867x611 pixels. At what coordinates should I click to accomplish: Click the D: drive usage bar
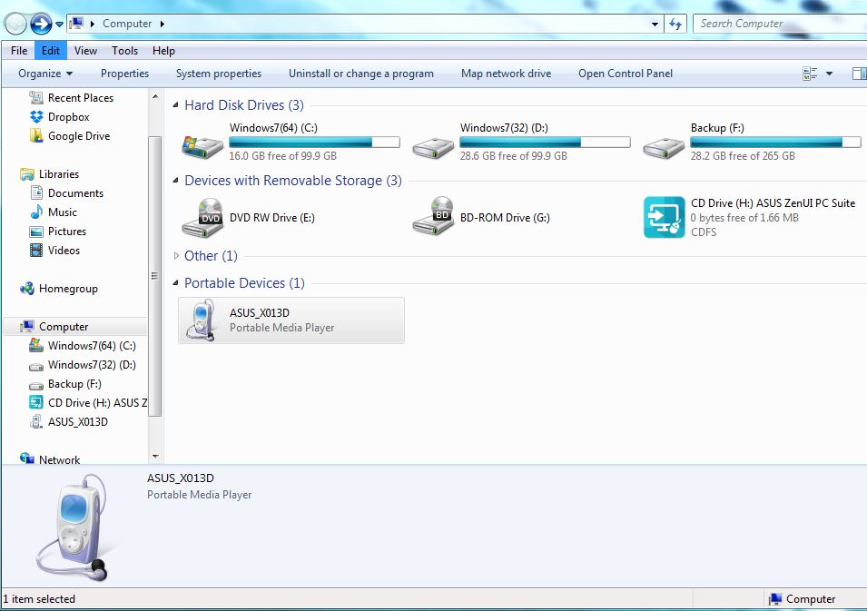[546, 143]
